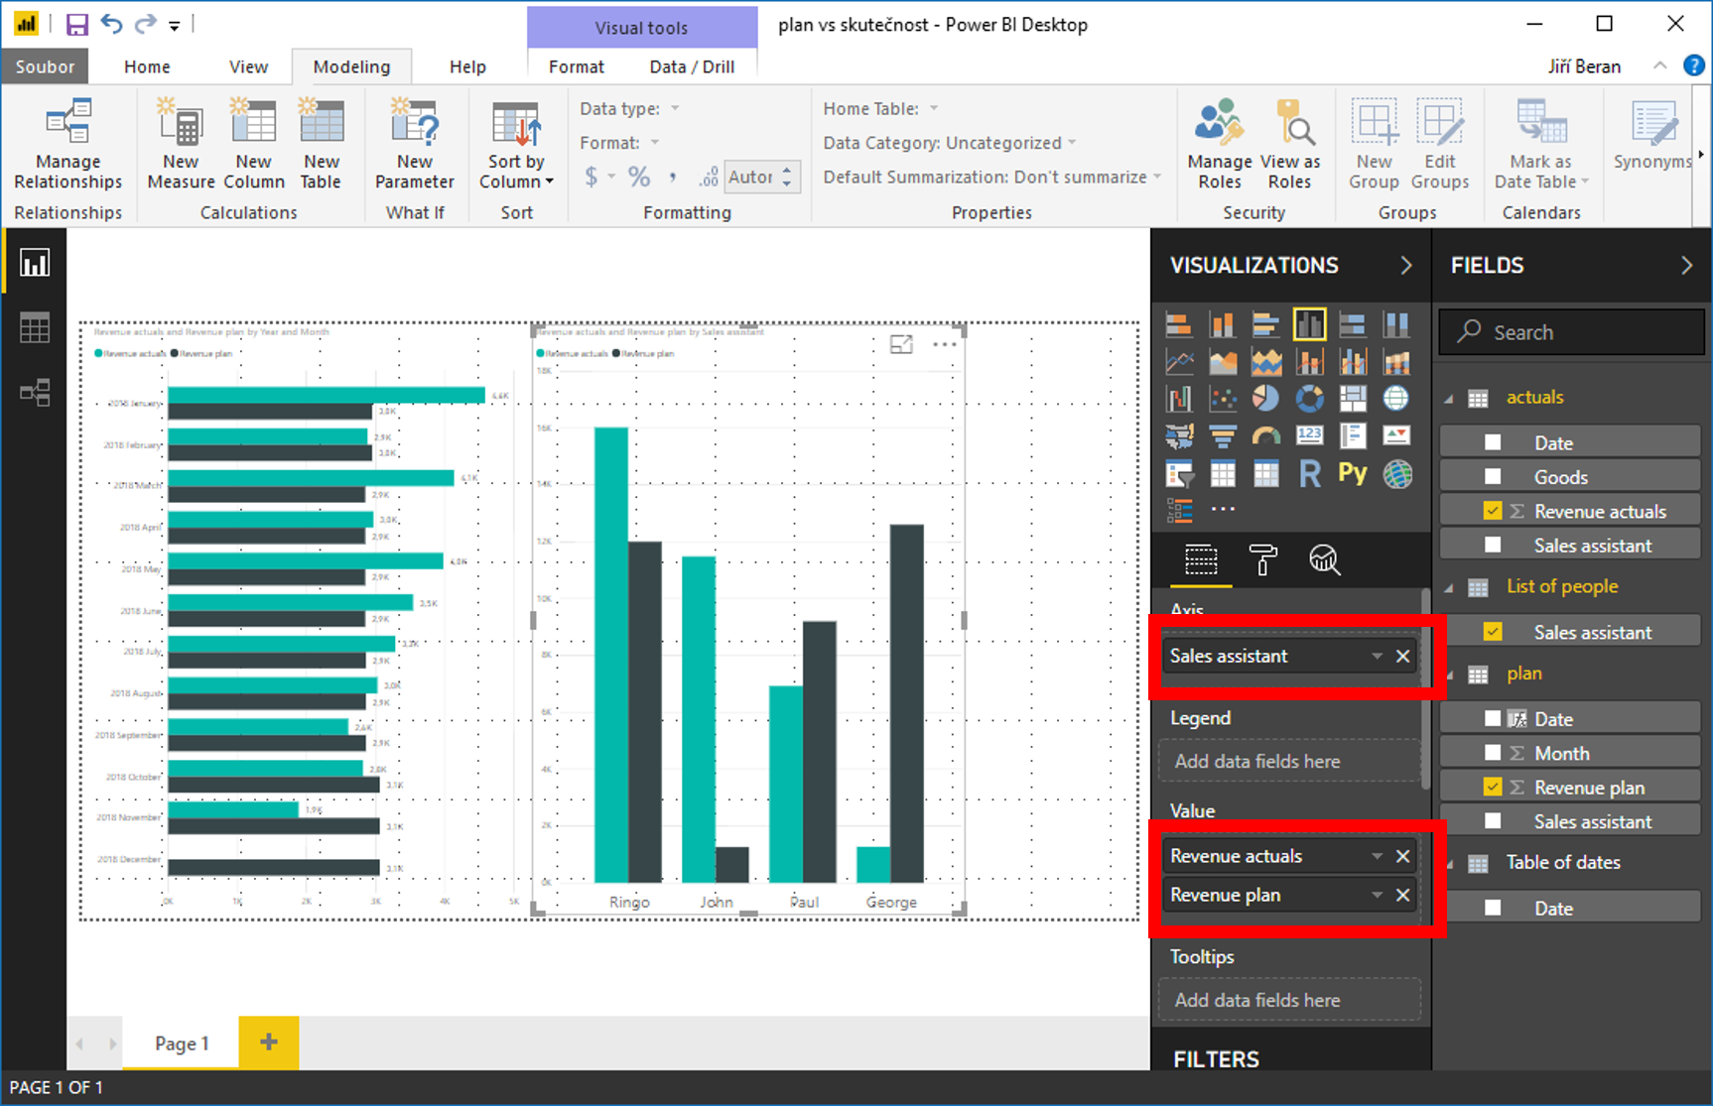Create a New Measure

(181, 145)
